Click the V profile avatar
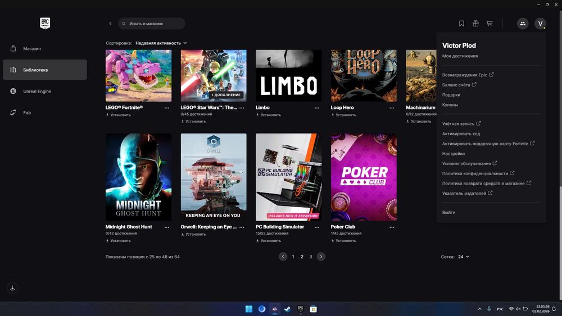562x316 pixels. pos(540,24)
